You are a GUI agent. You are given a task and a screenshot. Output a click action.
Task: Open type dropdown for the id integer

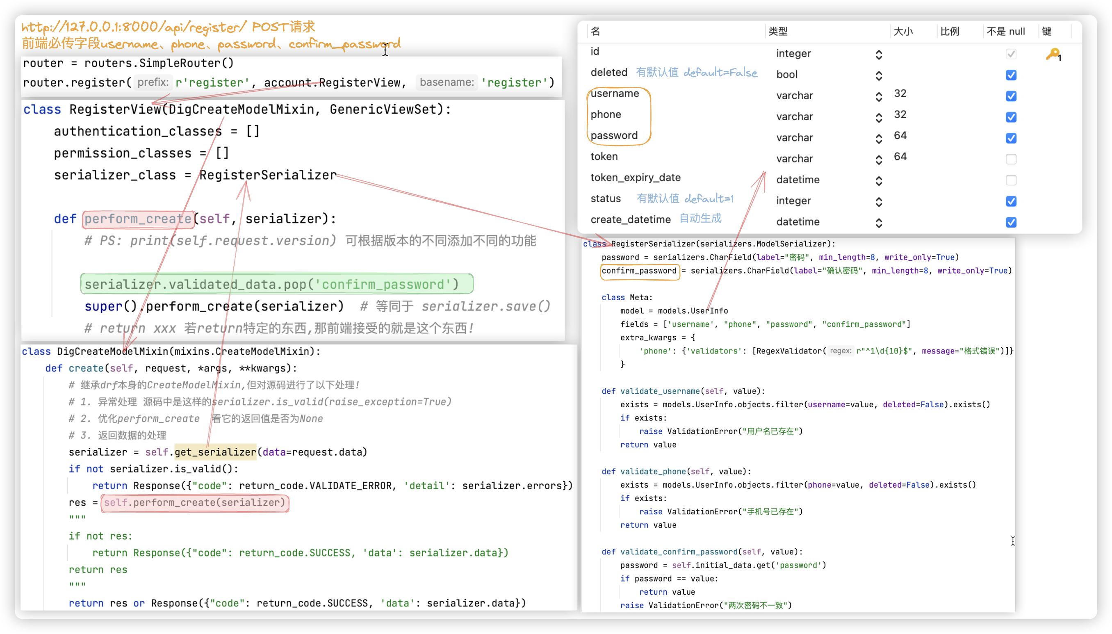click(878, 55)
